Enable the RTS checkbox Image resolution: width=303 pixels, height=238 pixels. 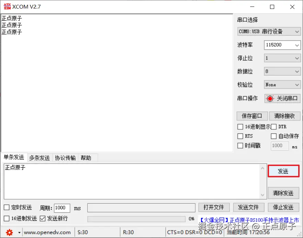[x=240, y=136]
